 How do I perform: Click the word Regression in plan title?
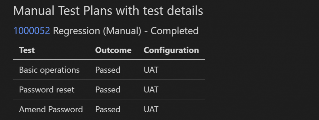click(x=77, y=31)
